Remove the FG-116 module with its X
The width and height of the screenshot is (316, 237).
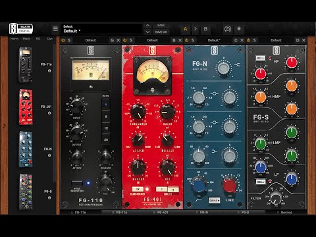pyautogui.click(x=118, y=40)
